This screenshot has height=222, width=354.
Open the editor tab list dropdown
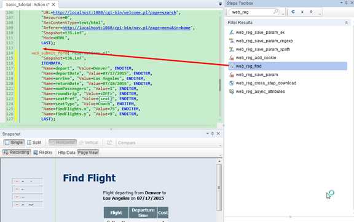tap(220, 4)
